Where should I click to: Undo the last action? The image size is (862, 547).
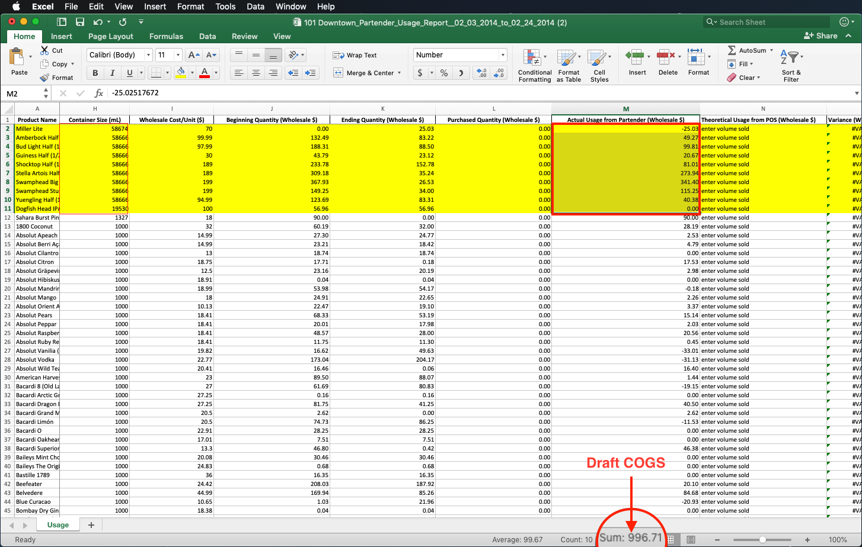98,22
